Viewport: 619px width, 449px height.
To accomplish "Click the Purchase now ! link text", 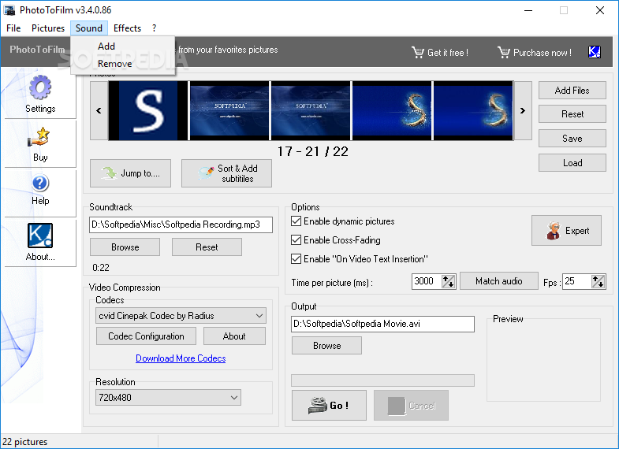I will click(x=543, y=53).
